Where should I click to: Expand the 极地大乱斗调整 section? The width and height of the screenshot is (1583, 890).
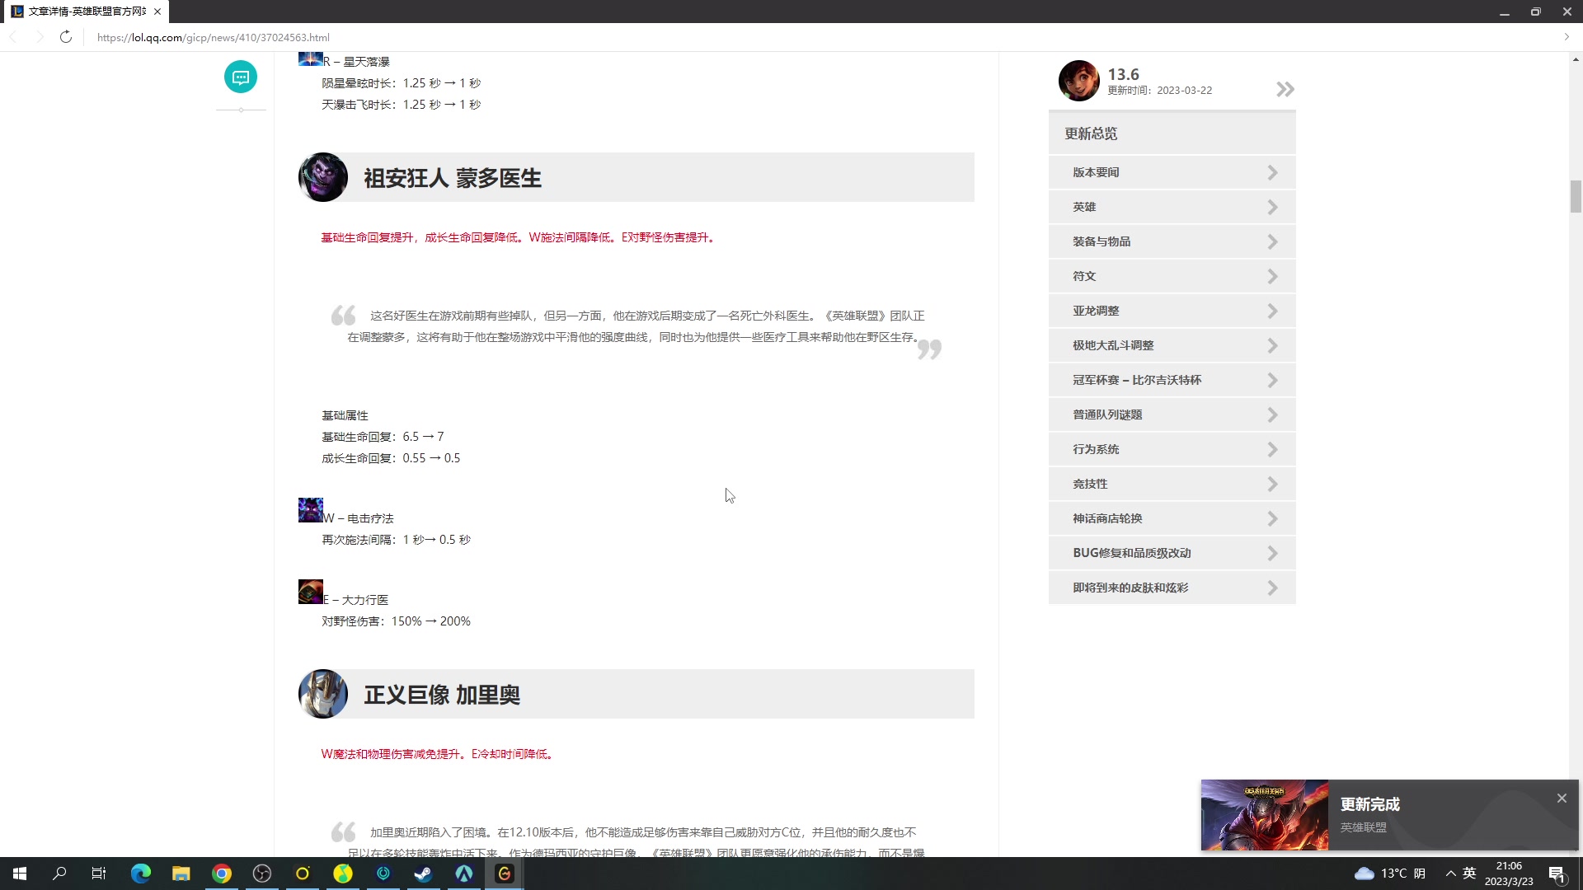1172,345
